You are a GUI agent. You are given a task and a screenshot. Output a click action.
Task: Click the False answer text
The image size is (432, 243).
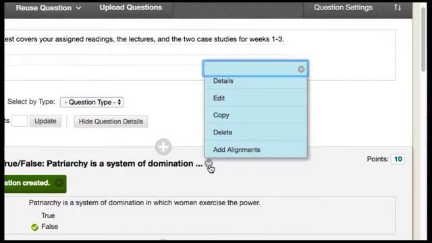pyautogui.click(x=49, y=227)
